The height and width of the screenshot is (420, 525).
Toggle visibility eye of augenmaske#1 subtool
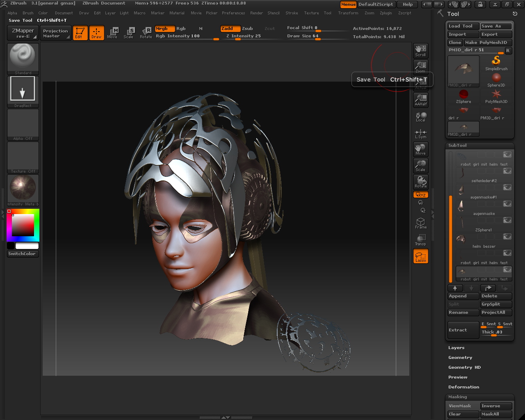click(x=507, y=187)
